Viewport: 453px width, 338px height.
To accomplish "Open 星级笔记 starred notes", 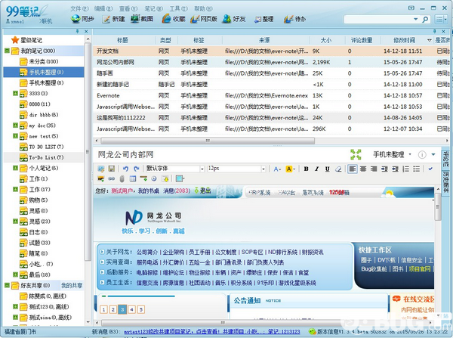I will click(26, 40).
